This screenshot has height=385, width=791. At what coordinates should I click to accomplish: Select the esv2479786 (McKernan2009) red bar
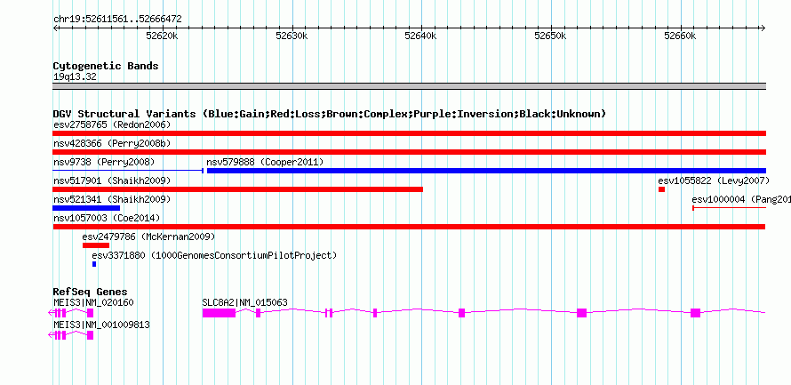coord(96,245)
